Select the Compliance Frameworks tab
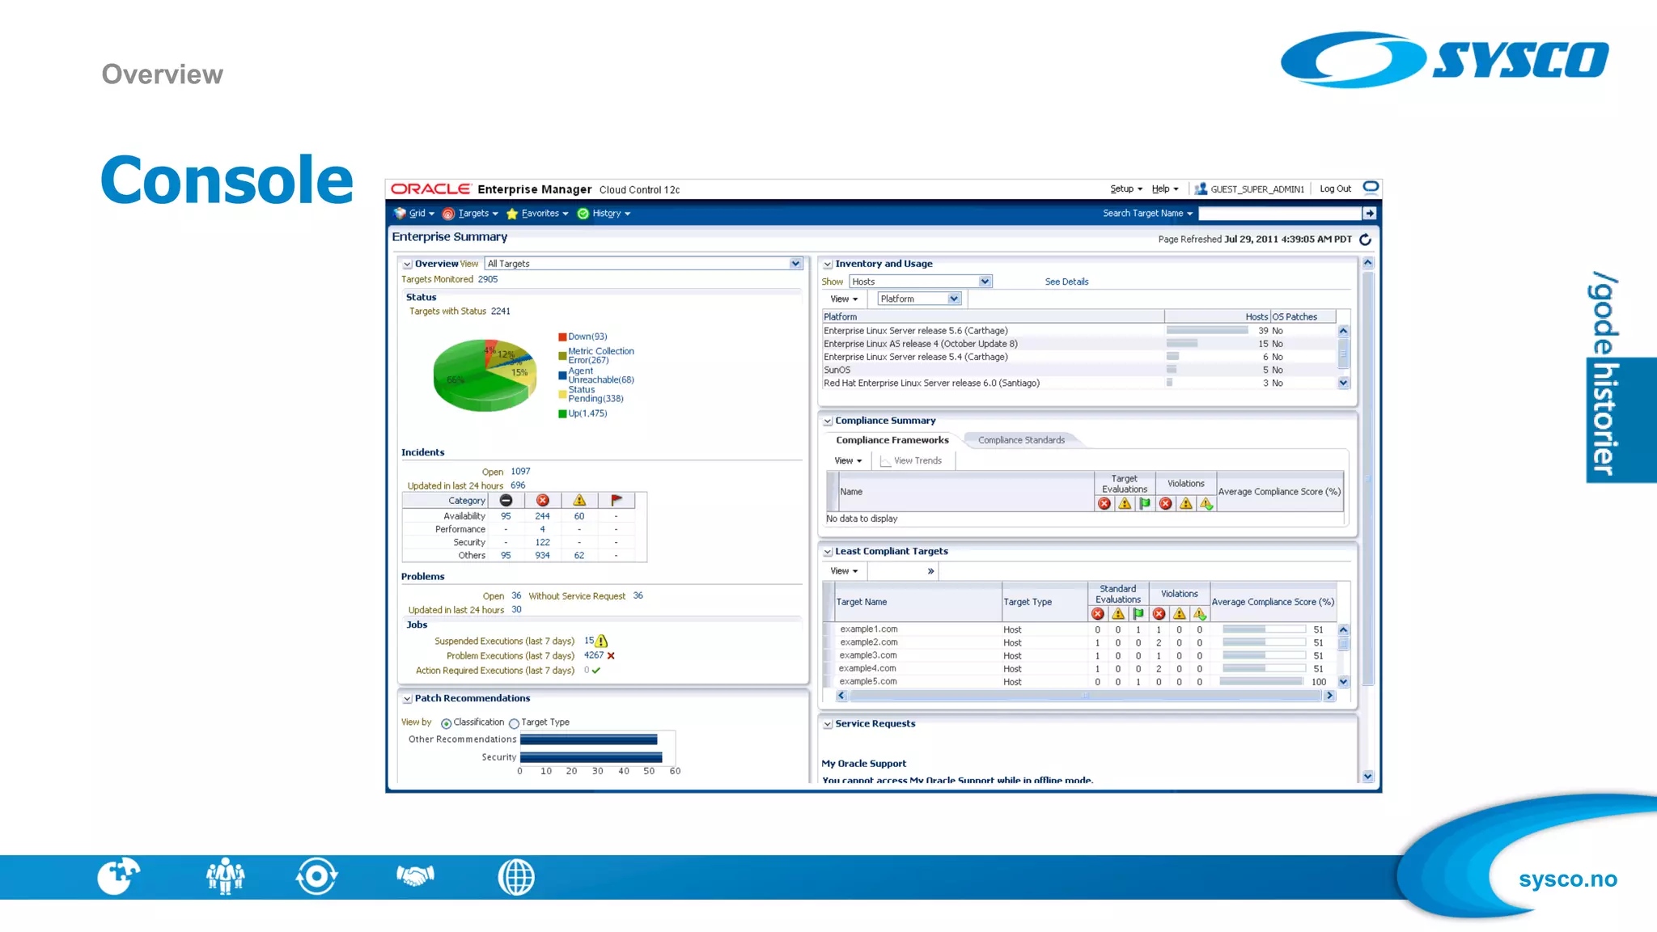1657x932 pixels. pyautogui.click(x=892, y=440)
